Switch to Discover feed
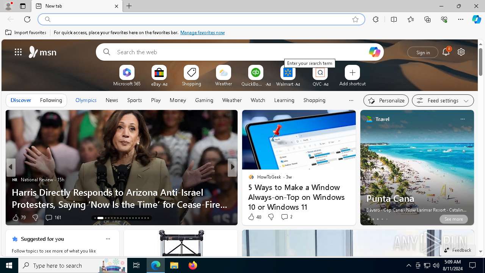Viewport: 485px width, 273px height. 21,100
